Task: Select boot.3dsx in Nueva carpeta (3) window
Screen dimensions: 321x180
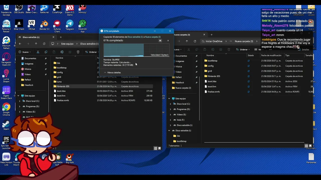Action: pyautogui.click(x=210, y=81)
